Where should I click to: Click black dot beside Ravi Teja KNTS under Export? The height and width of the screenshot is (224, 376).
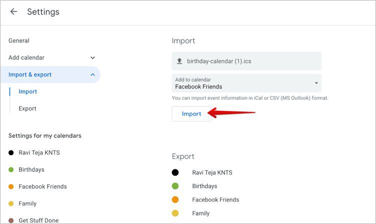(x=175, y=172)
